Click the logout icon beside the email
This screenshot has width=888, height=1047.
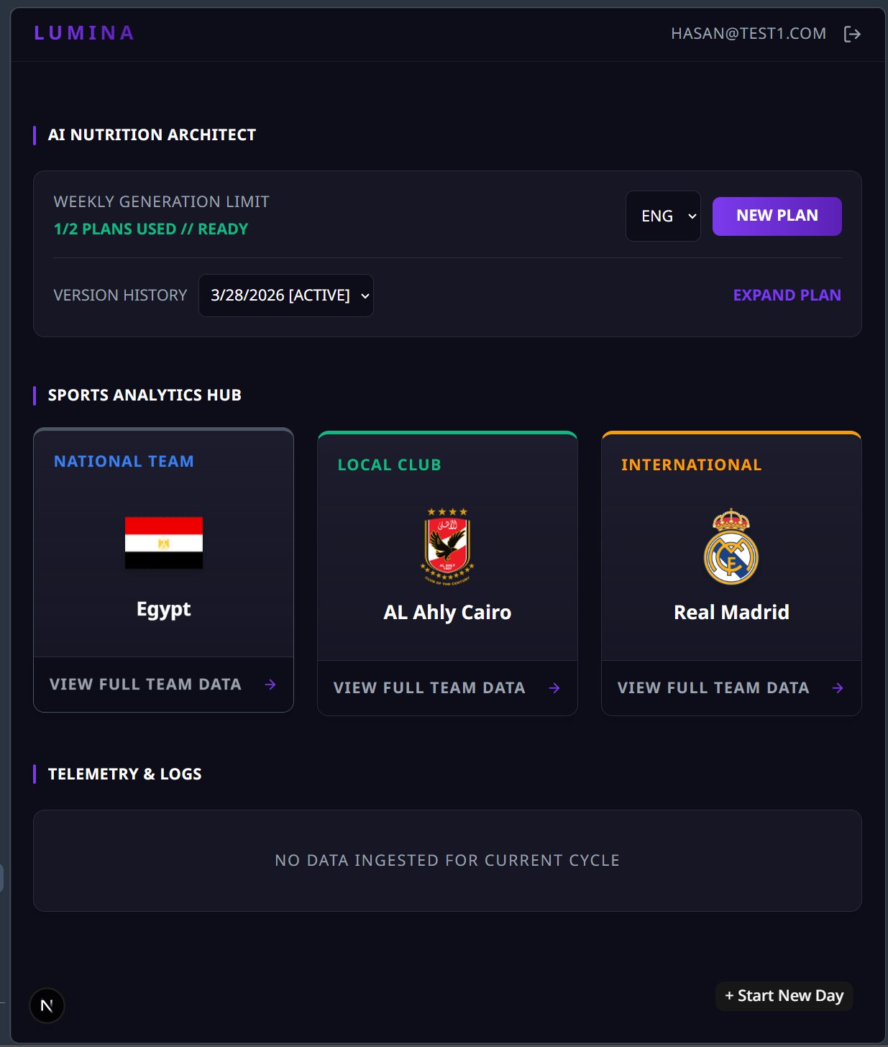pos(852,34)
